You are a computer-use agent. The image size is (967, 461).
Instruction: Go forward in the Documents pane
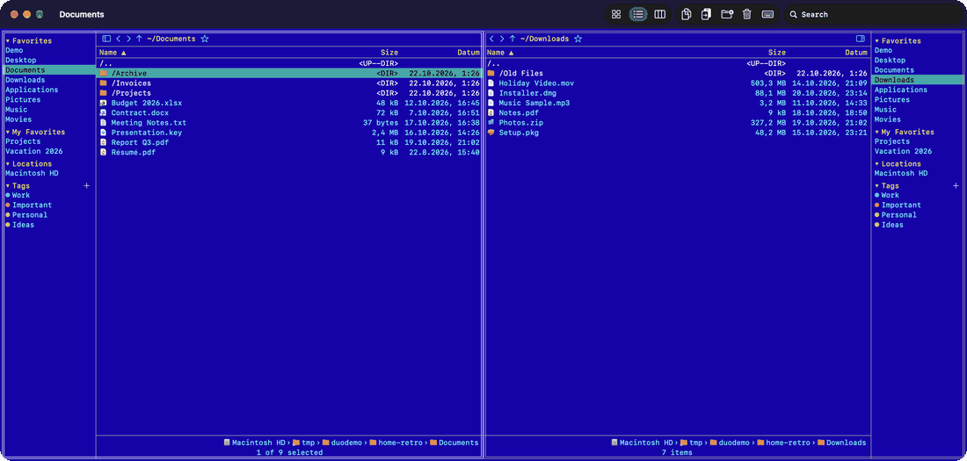click(128, 39)
